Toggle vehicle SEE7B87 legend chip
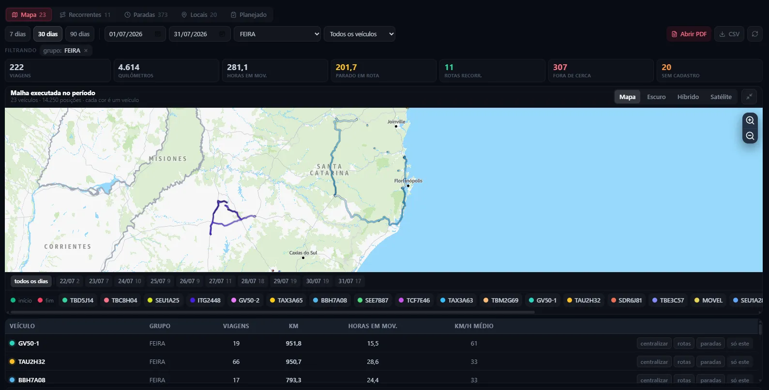The width and height of the screenshot is (769, 390). (373, 300)
